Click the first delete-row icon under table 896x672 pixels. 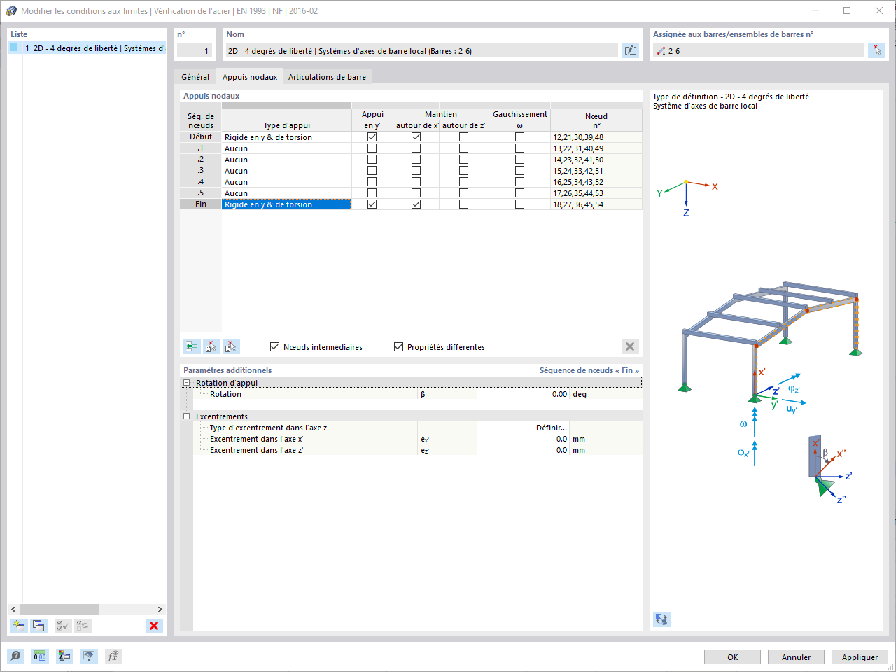(x=211, y=346)
